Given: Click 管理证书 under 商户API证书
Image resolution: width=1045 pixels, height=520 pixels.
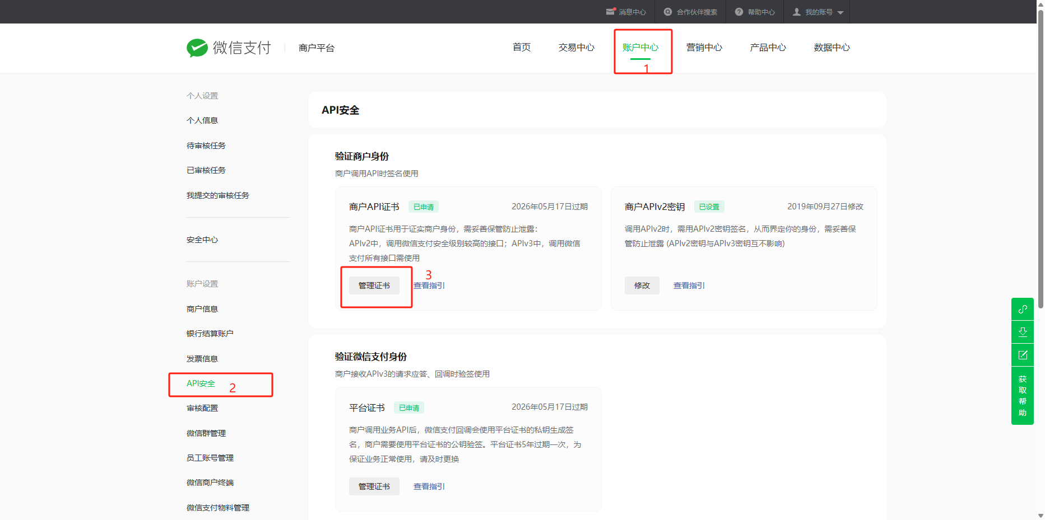Looking at the screenshot, I should tap(374, 285).
